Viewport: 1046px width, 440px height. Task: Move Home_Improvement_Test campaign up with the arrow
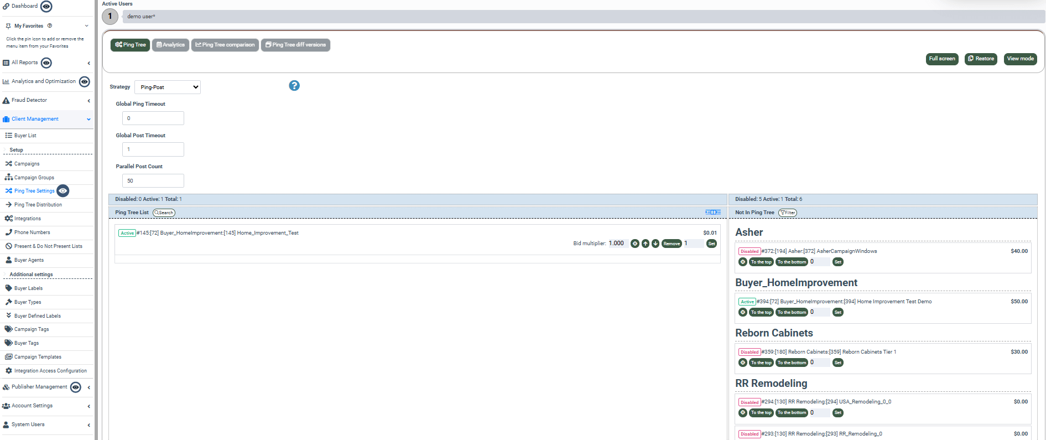[645, 244]
